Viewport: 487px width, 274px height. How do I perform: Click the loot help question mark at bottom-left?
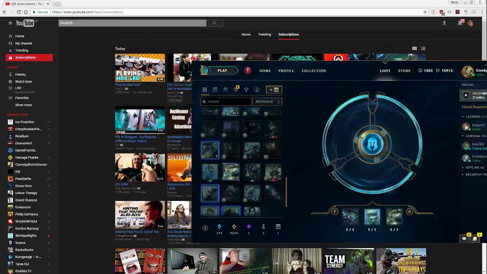pyautogui.click(x=205, y=228)
